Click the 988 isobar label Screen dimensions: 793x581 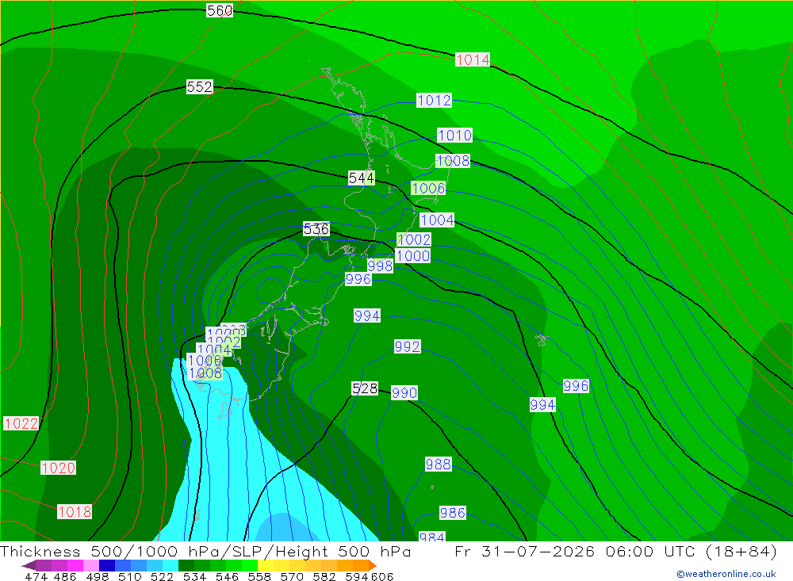(439, 464)
